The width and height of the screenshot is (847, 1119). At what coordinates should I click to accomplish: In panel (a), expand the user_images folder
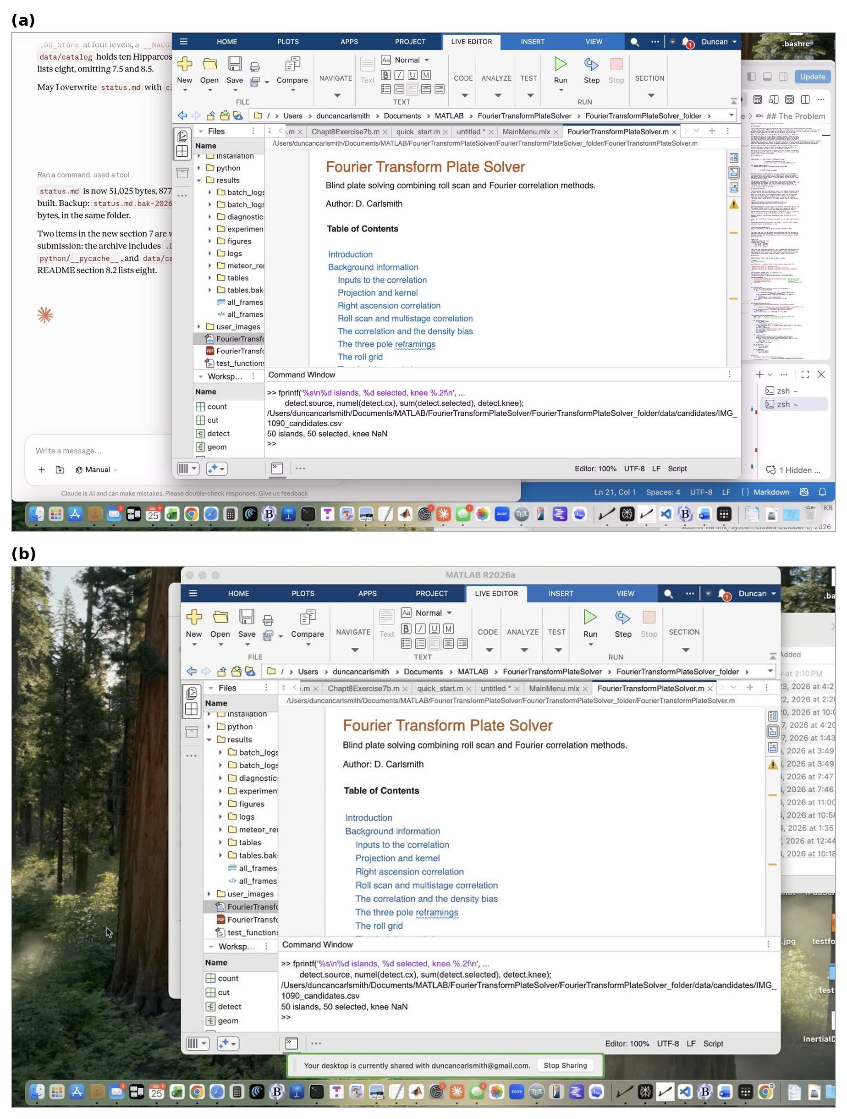(199, 327)
